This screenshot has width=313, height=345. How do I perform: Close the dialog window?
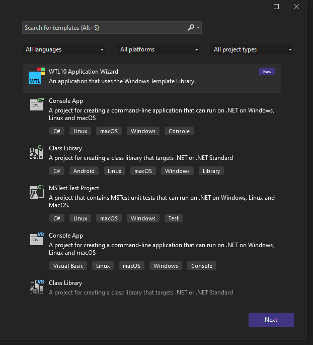(296, 7)
